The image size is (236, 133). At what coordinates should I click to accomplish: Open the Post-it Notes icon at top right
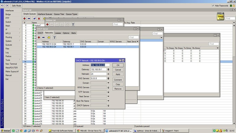point(220,16)
